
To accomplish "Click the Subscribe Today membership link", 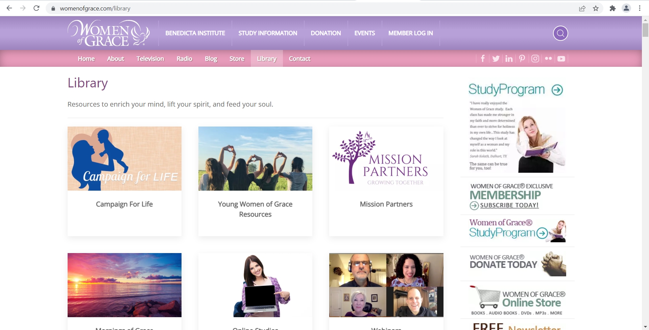I will 509,205.
